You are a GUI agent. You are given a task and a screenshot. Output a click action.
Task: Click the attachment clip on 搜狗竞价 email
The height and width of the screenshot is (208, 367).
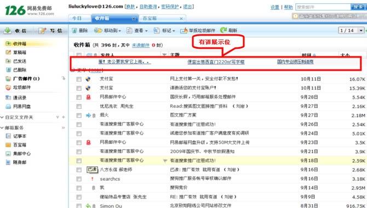coord(93,188)
